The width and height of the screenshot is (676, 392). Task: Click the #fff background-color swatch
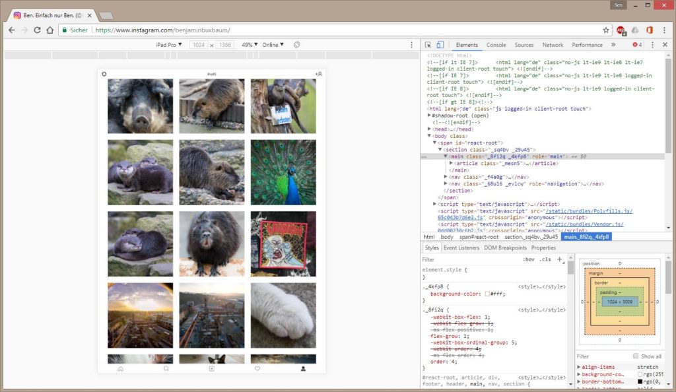pyautogui.click(x=487, y=294)
